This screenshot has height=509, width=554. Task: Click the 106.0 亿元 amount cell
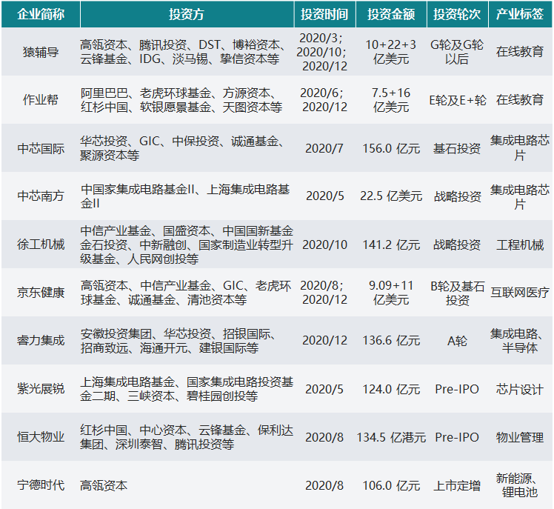point(391,485)
